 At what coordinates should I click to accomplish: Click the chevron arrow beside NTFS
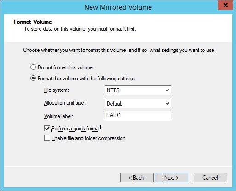tap(167, 90)
